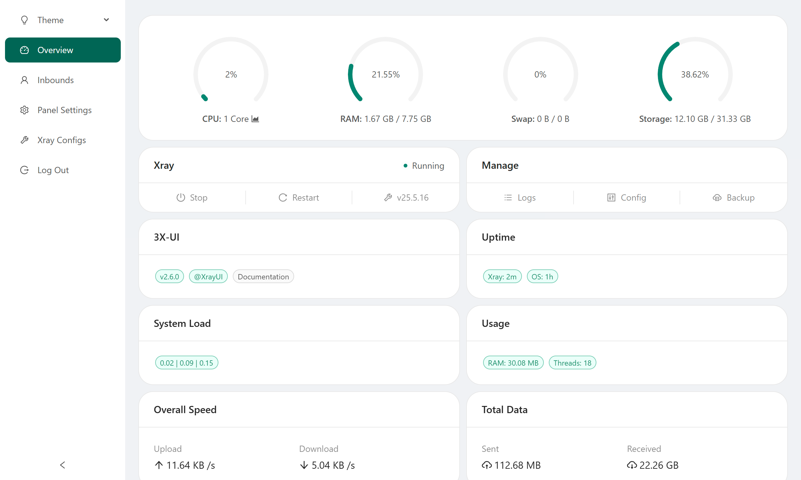
Task: Open the Documentation link tag
Action: [x=263, y=277]
